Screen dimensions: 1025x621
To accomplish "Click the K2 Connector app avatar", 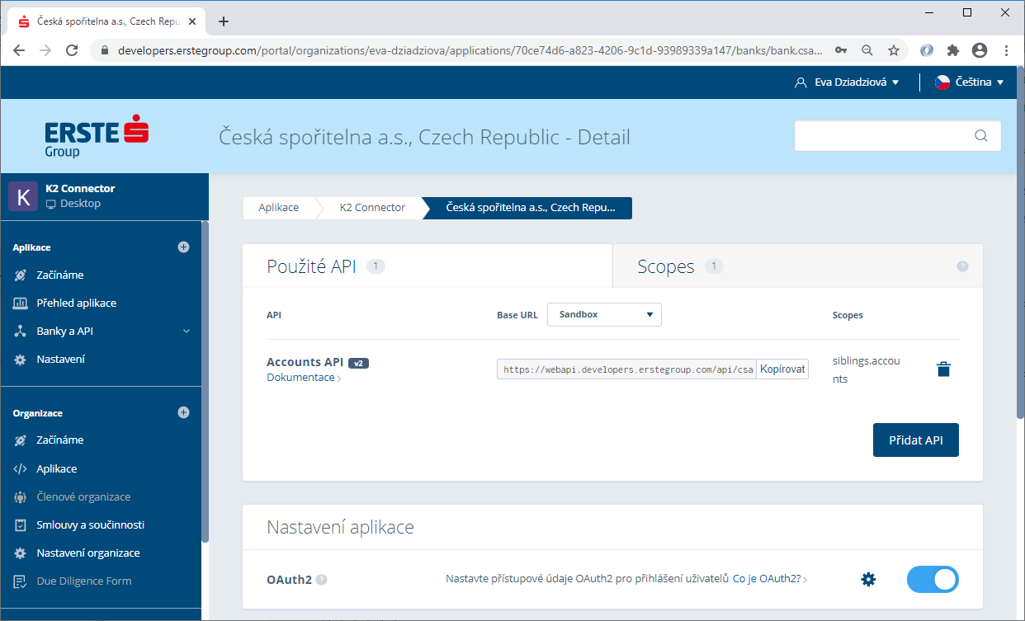I will 23,196.
